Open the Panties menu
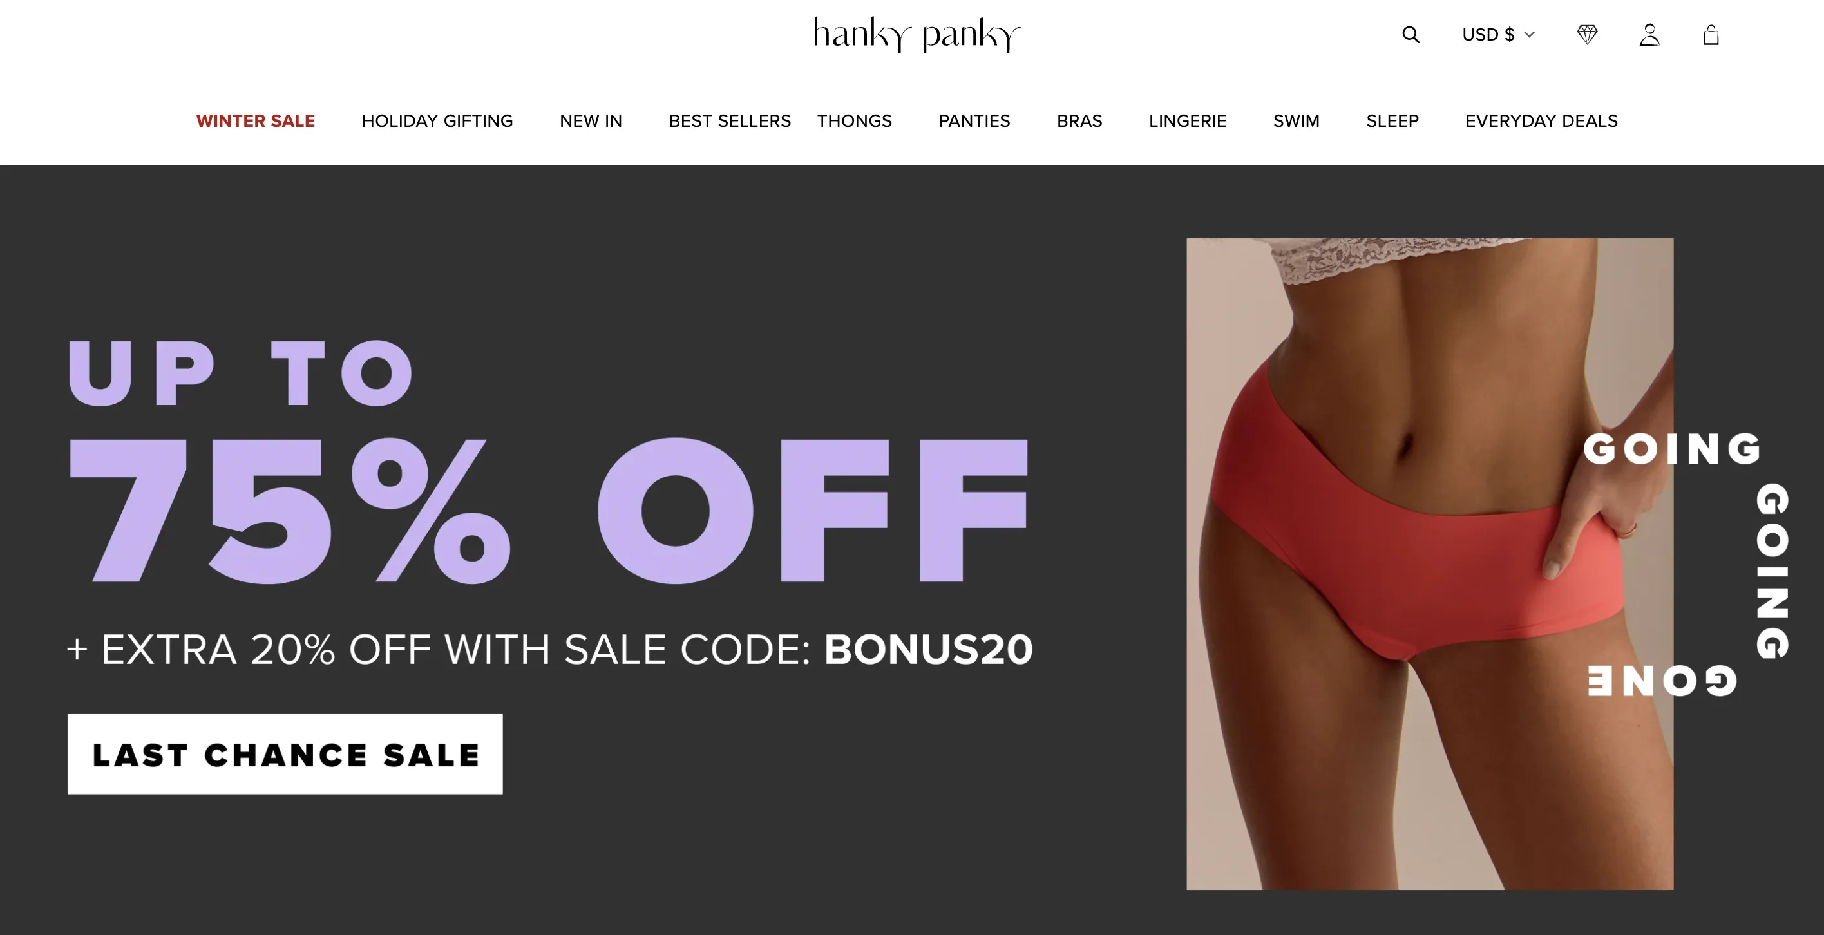Image resolution: width=1824 pixels, height=935 pixels. 974,121
